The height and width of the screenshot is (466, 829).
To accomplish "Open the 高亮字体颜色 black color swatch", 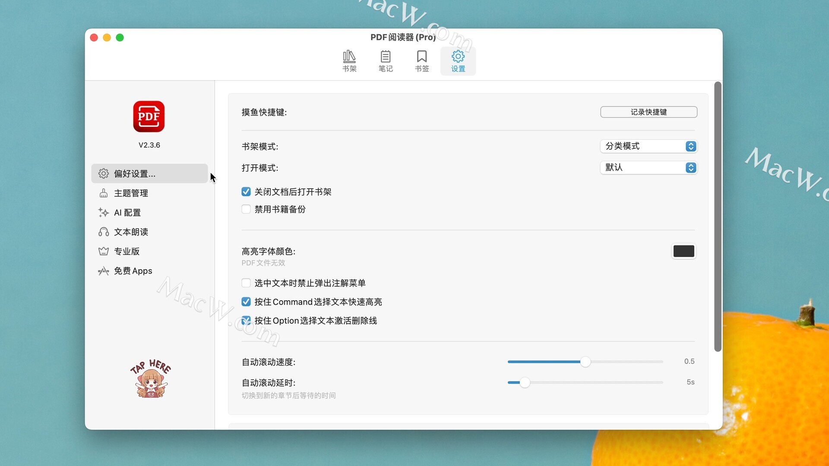I will (x=683, y=251).
